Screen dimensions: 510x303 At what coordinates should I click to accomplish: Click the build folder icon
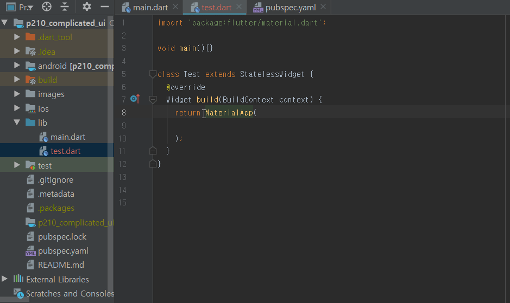(30, 80)
